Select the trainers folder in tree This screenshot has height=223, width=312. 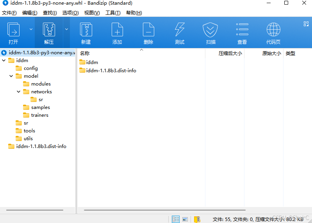coord(36,115)
